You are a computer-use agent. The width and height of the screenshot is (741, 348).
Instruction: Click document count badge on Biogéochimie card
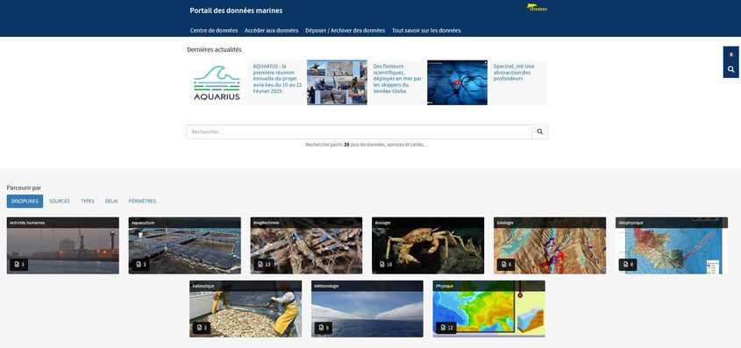[x=264, y=265]
